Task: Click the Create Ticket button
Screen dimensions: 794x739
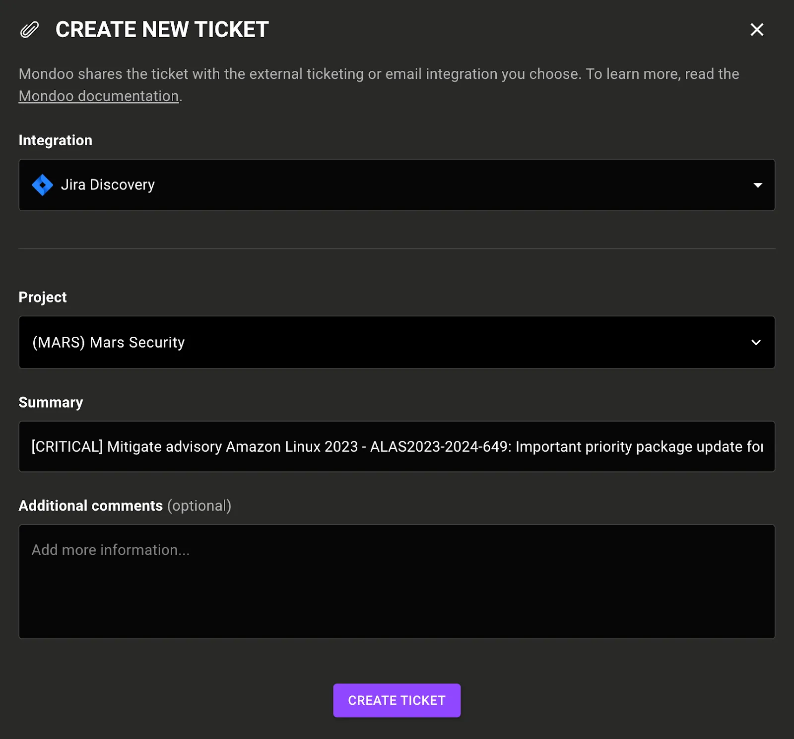Action: (x=397, y=700)
